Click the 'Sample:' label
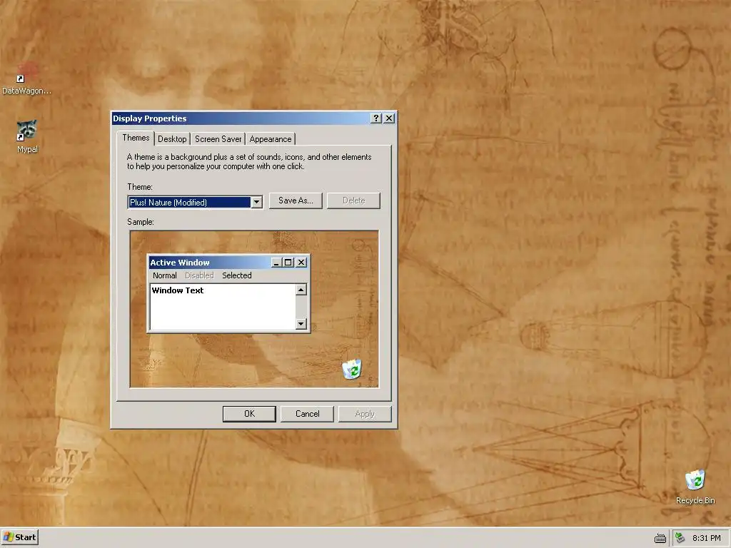 coord(141,222)
